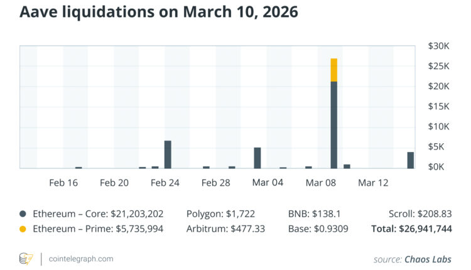Select the Polygon legend entry
This screenshot has height=270, width=471.
[220, 214]
